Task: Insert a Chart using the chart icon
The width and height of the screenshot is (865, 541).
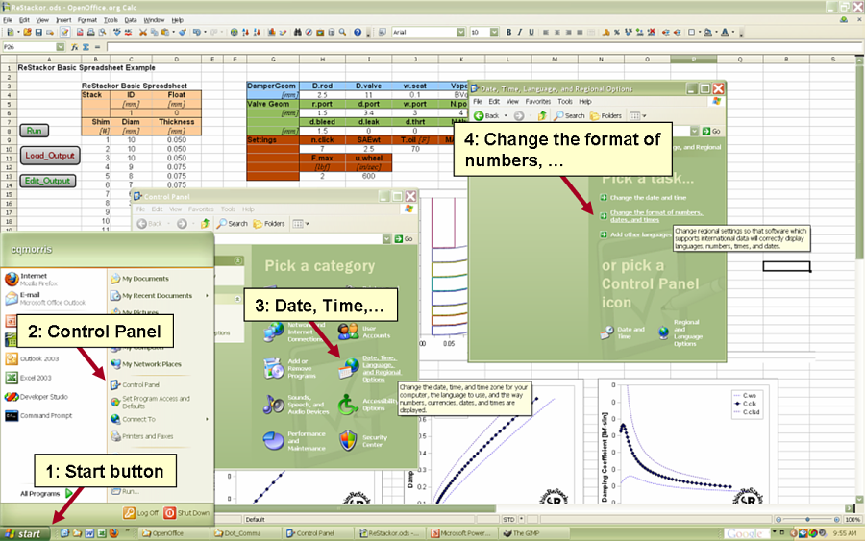Action: 271,32
